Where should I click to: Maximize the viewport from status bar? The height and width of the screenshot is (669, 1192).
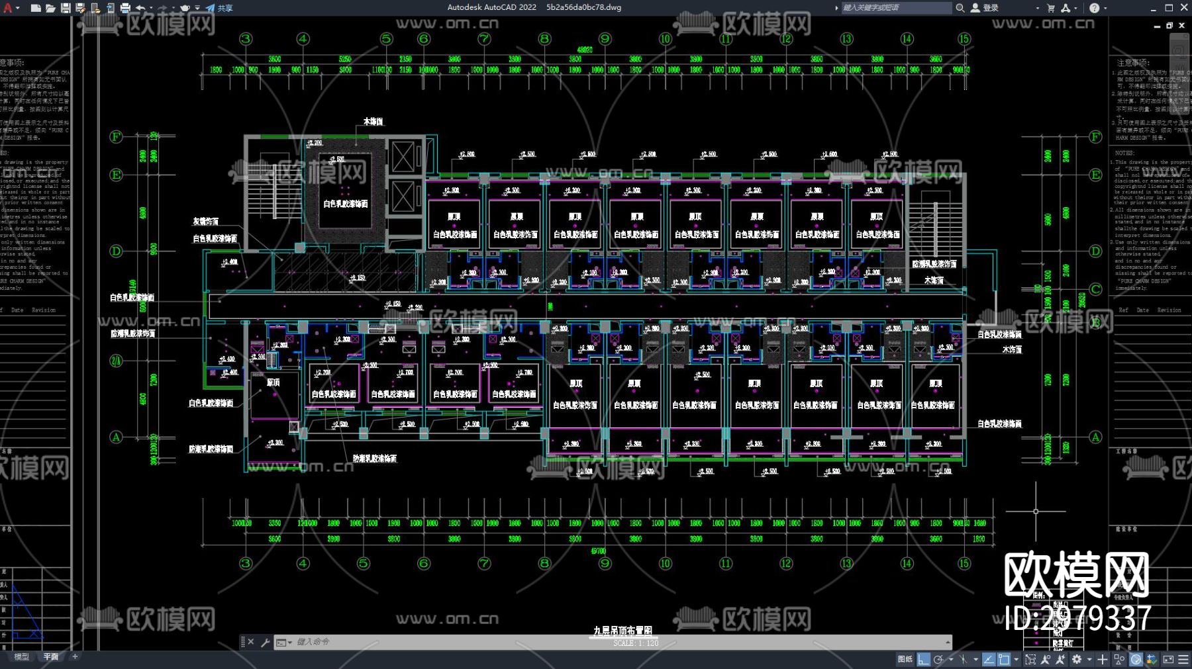(x=1030, y=659)
